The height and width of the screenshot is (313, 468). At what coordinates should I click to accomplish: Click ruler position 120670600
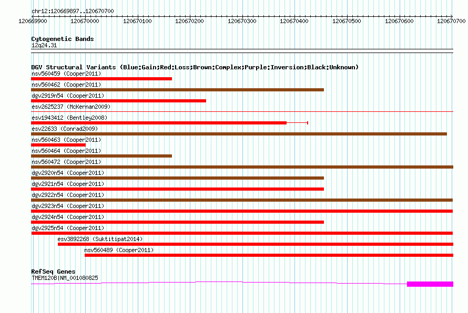[x=399, y=21]
